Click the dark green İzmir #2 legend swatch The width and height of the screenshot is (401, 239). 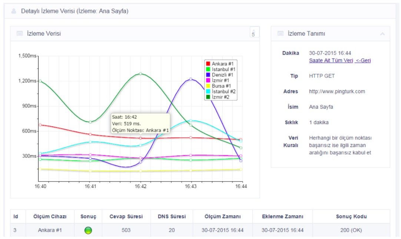click(208, 97)
